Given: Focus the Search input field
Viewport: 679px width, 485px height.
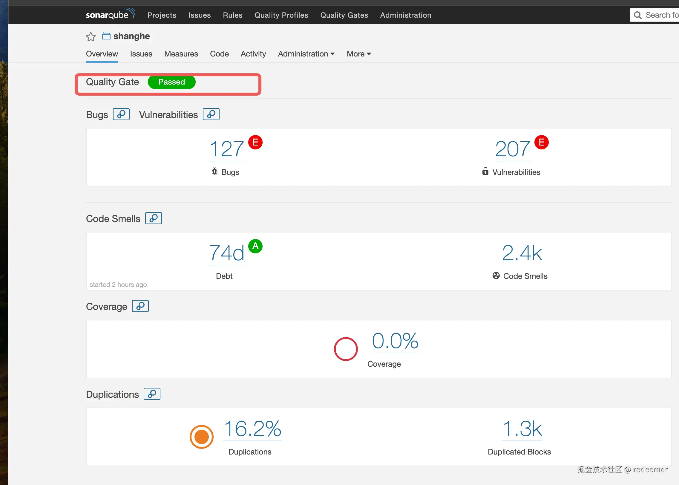Looking at the screenshot, I should coord(661,15).
